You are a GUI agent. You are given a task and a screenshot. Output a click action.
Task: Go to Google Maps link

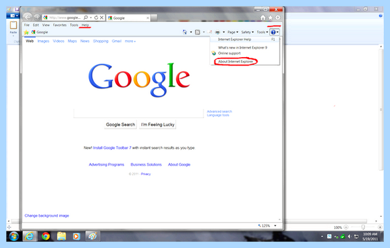[x=72, y=41]
